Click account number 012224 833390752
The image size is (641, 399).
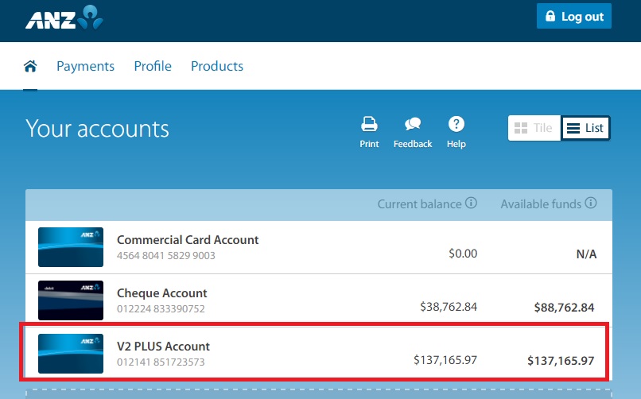point(161,308)
